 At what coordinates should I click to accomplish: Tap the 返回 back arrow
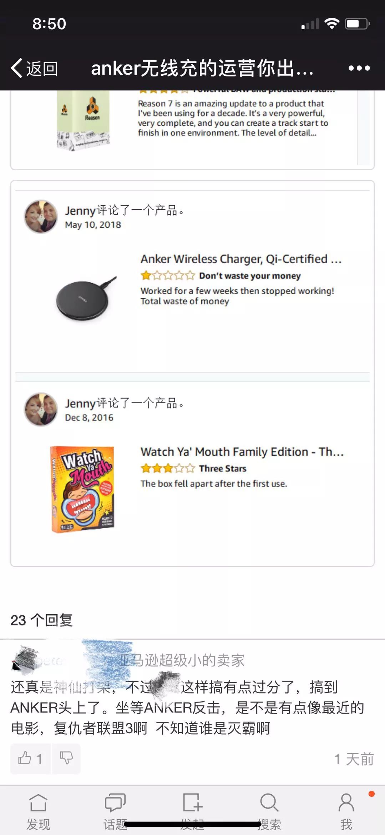click(x=34, y=68)
